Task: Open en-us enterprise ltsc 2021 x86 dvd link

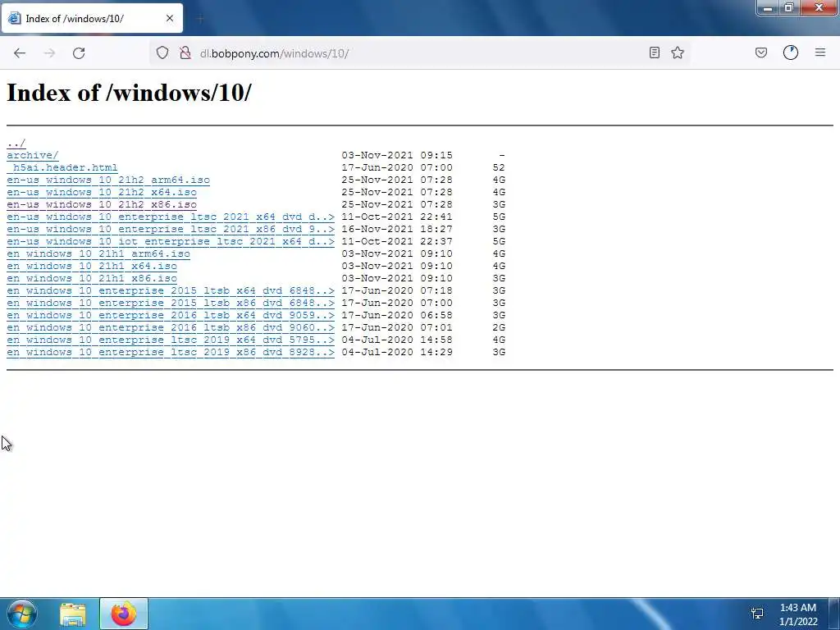Action: coord(171,230)
